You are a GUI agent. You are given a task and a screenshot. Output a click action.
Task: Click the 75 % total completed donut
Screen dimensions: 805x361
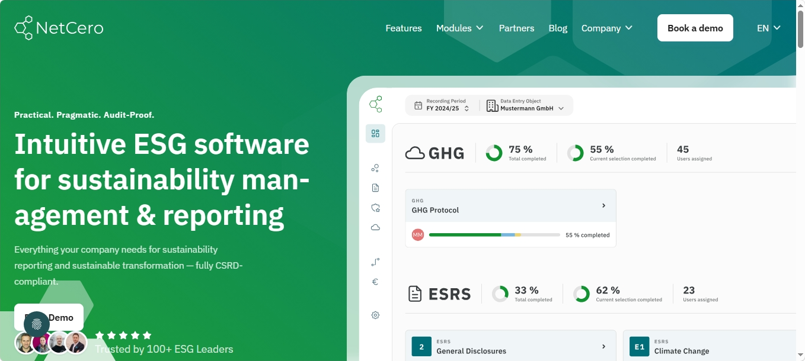(x=494, y=153)
